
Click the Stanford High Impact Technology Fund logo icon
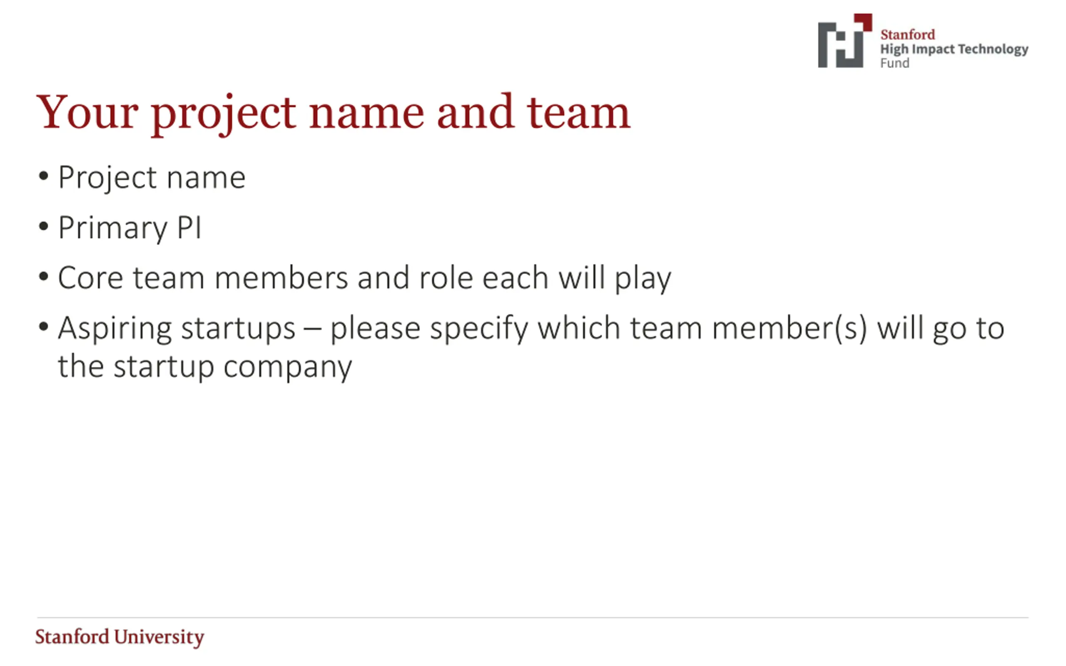coord(845,40)
